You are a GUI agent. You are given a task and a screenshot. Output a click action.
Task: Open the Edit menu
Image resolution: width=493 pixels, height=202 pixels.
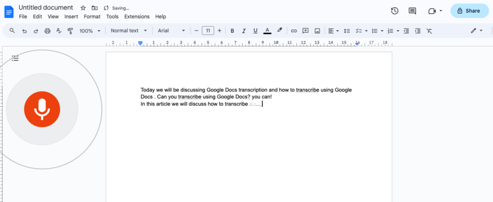pyautogui.click(x=37, y=16)
